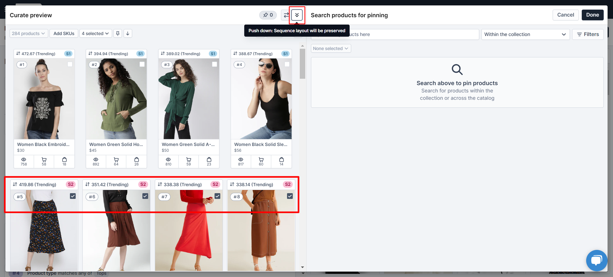613x277 pixels.
Task: Expand the 4 selected dropdown
Action: [95, 33]
